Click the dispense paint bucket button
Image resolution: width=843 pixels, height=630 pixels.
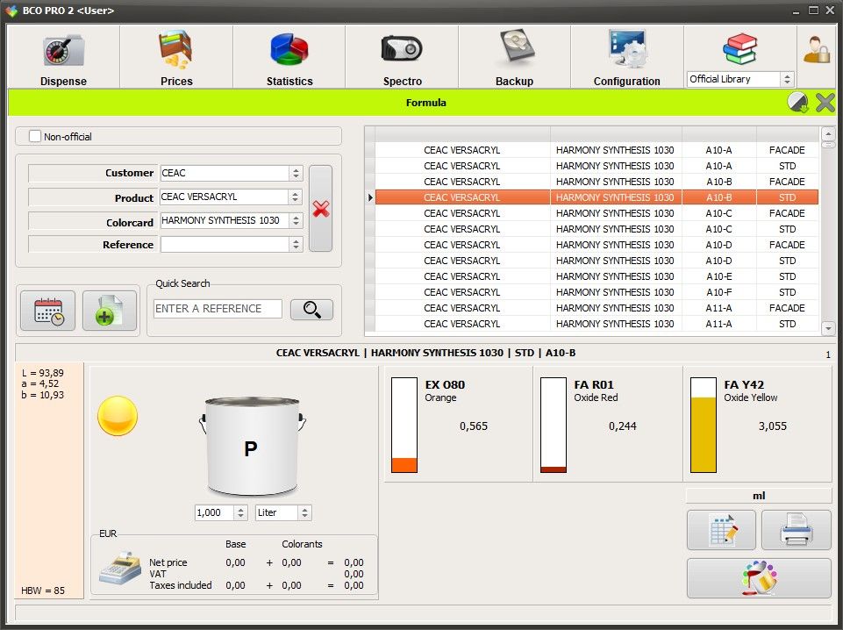pyautogui.click(x=759, y=578)
